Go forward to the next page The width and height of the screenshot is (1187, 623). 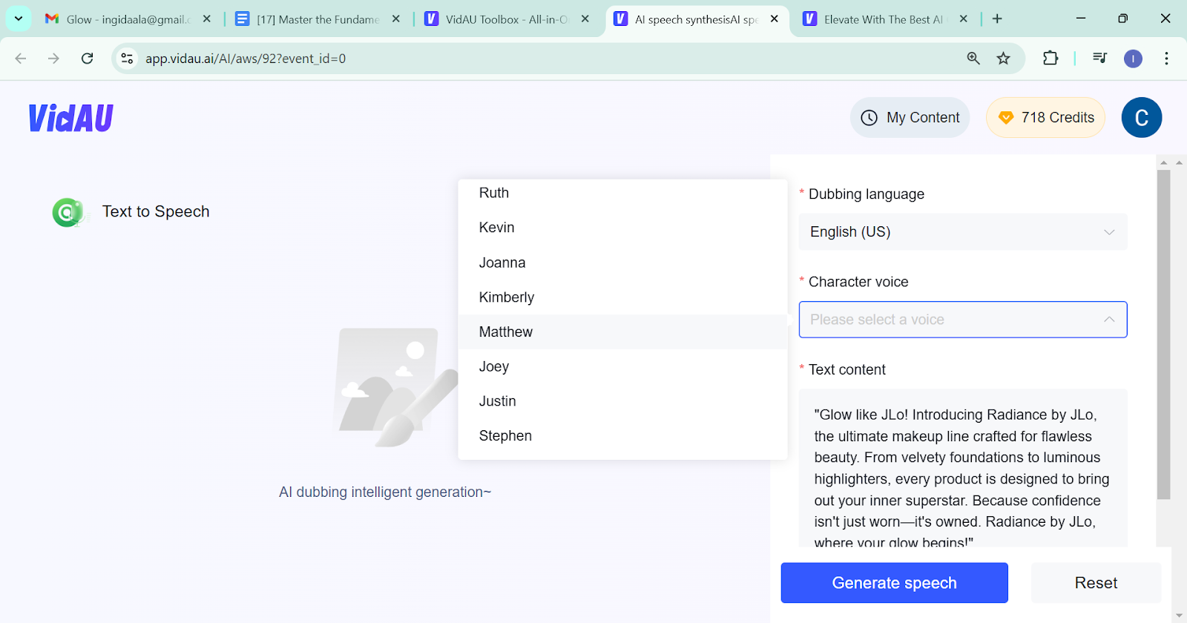(53, 58)
